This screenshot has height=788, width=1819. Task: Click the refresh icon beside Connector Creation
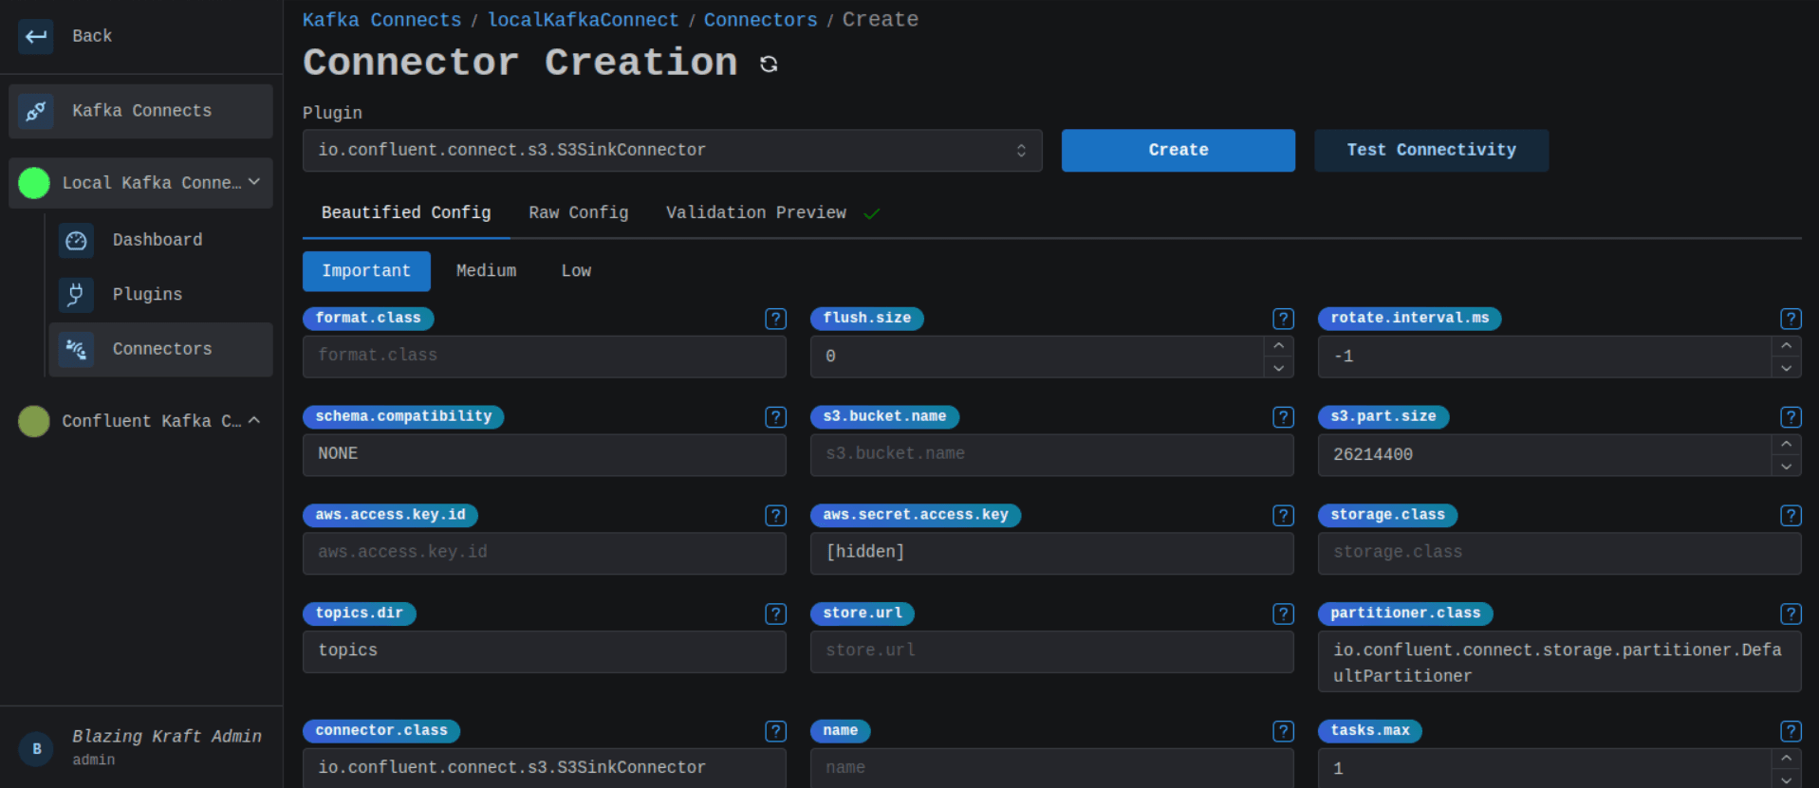pos(769,64)
